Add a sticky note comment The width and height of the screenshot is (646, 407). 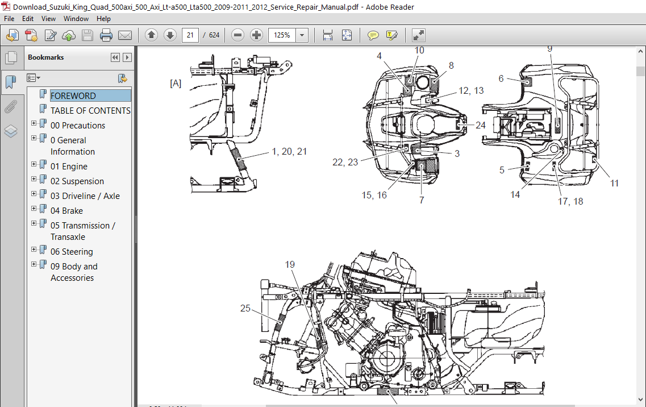tap(373, 35)
